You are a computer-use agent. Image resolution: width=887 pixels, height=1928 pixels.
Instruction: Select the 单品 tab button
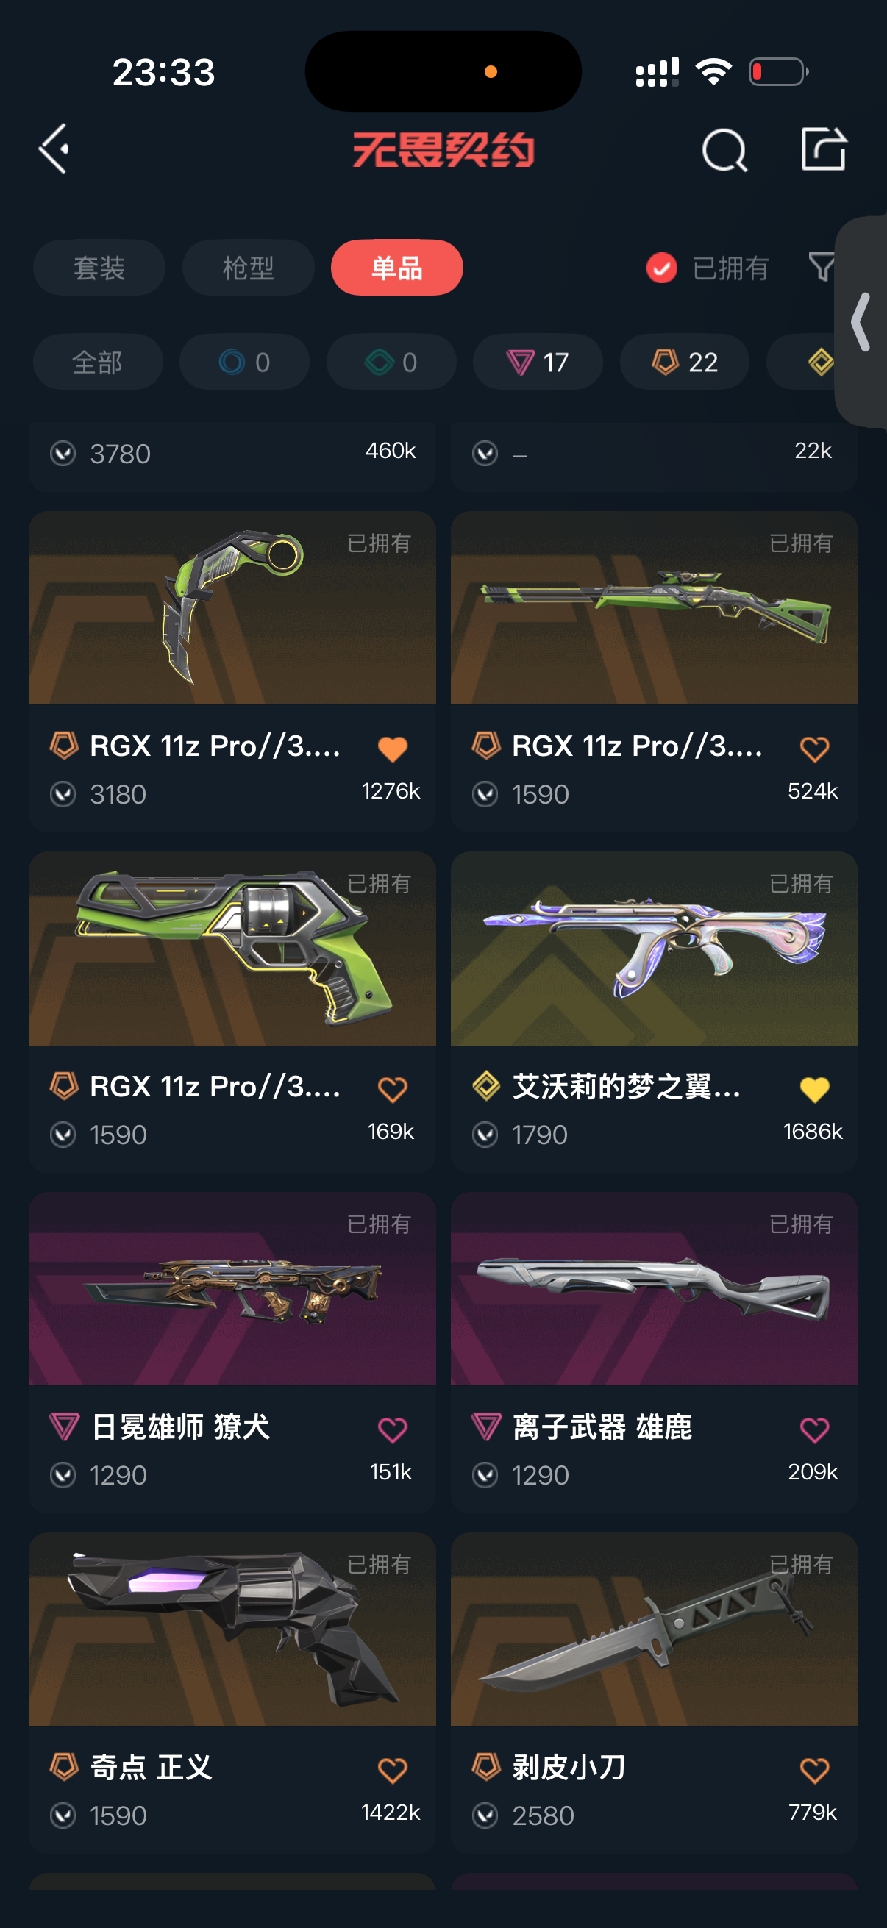pos(396,268)
